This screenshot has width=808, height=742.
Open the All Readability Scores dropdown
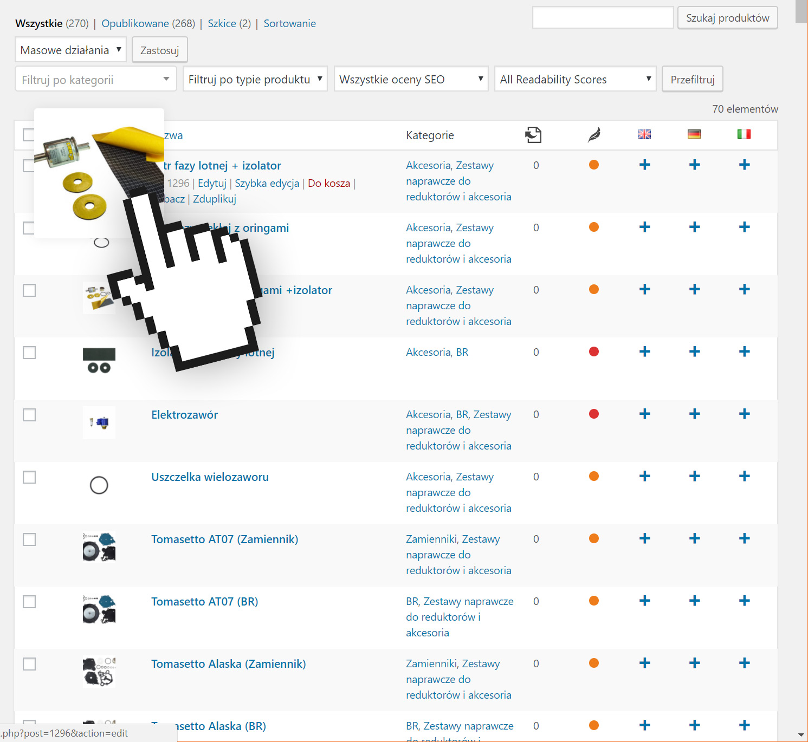[x=576, y=79]
